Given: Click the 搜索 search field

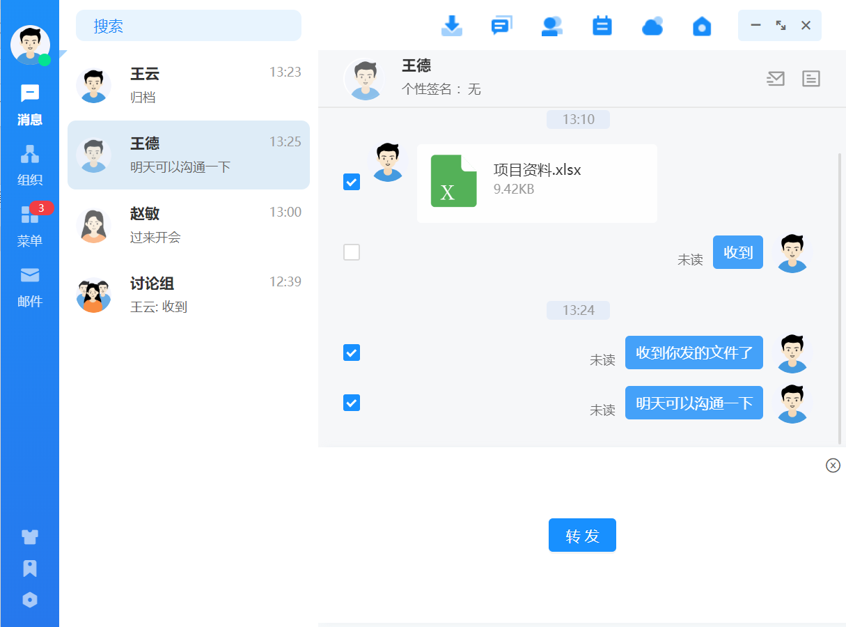Looking at the screenshot, I should [x=189, y=26].
